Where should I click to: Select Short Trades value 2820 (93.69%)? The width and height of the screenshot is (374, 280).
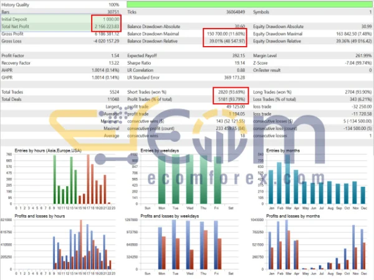[231, 92]
